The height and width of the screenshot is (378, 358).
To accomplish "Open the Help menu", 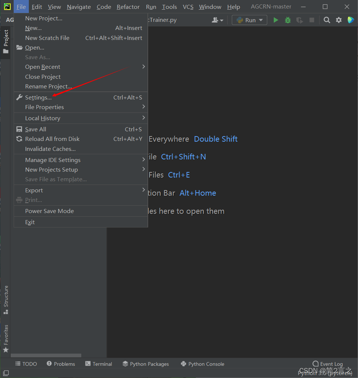I will tap(233, 7).
